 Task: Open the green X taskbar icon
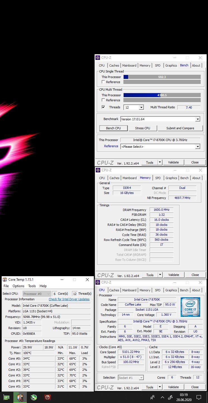34,397
